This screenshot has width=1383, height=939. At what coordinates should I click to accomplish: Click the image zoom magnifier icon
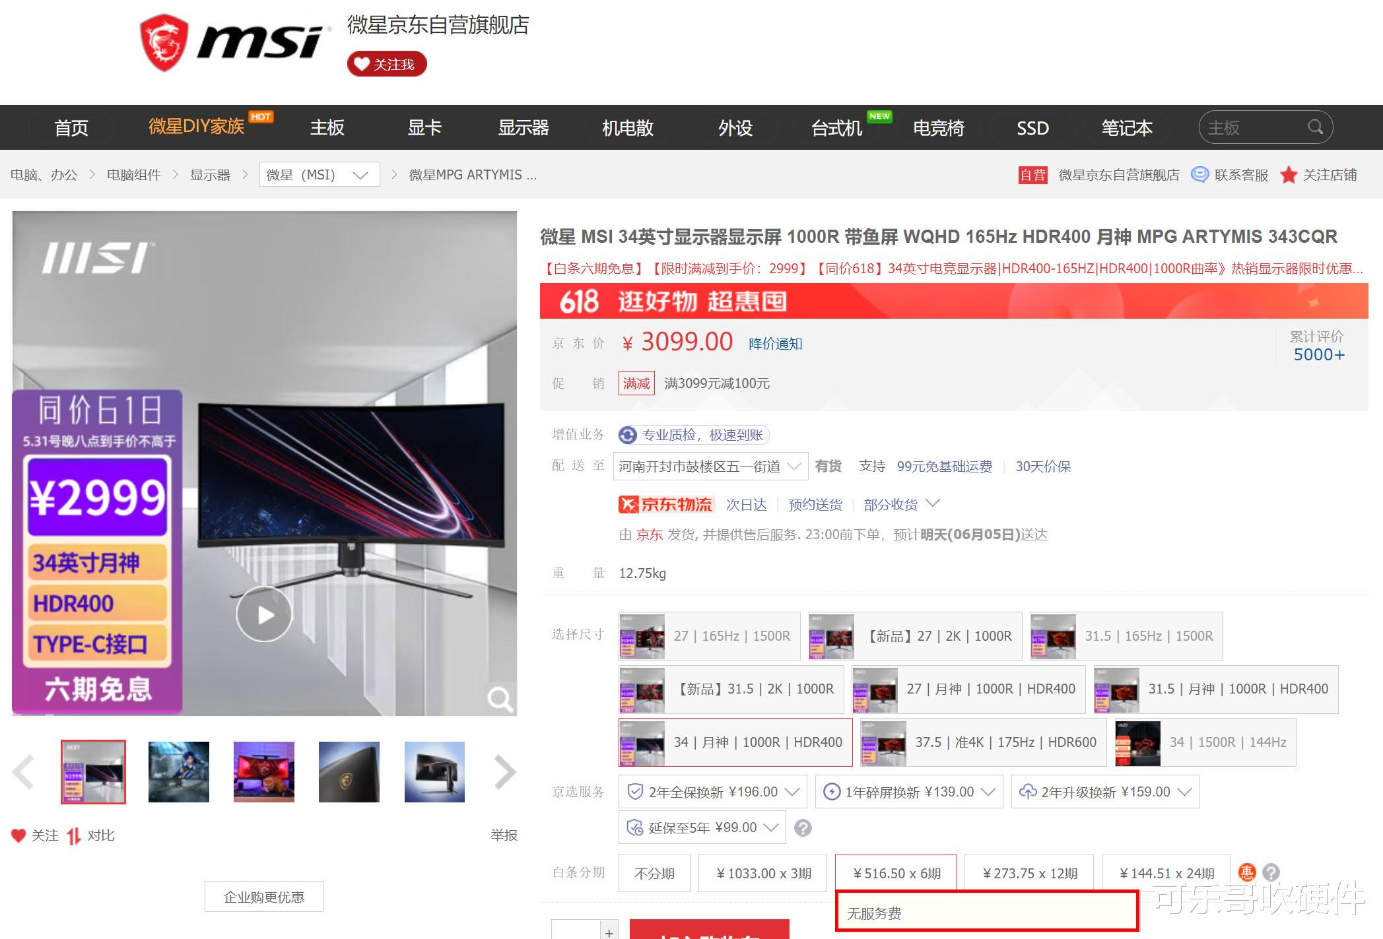pos(500,699)
